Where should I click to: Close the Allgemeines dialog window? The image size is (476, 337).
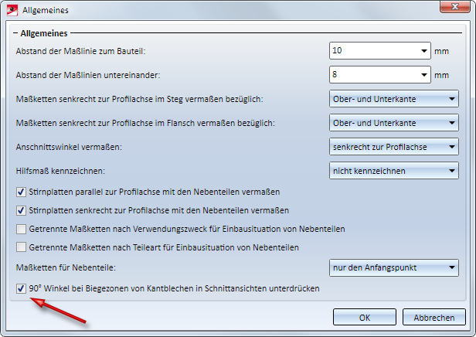pyautogui.click(x=454, y=7)
